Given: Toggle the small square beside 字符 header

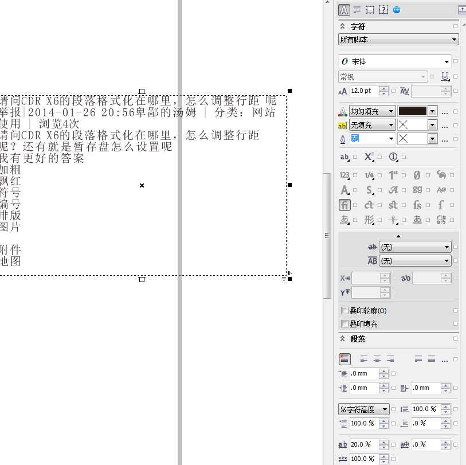Looking at the screenshot, I should tap(455, 26).
